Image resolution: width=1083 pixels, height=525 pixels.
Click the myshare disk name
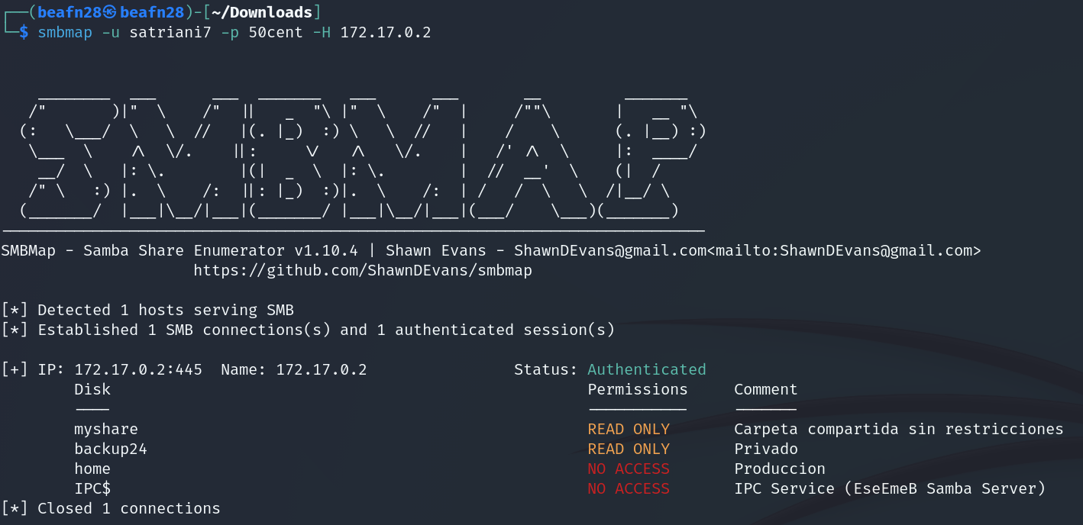[106, 429]
